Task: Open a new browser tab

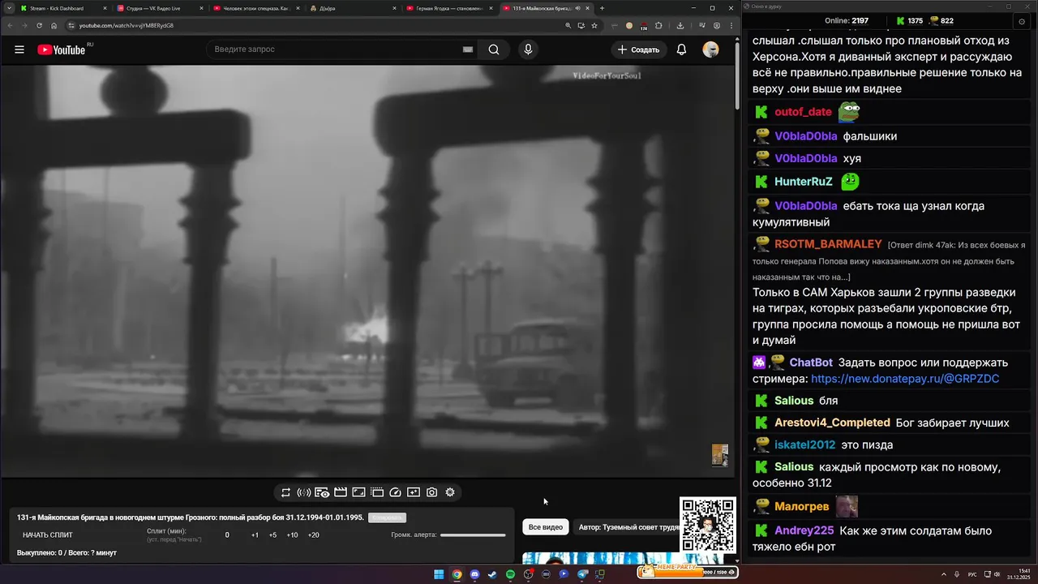Action: [x=602, y=8]
